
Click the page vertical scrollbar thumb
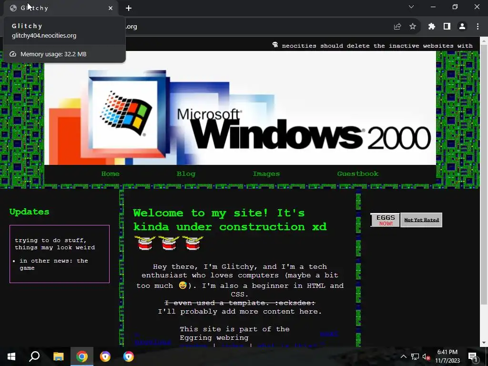pyautogui.click(x=484, y=174)
